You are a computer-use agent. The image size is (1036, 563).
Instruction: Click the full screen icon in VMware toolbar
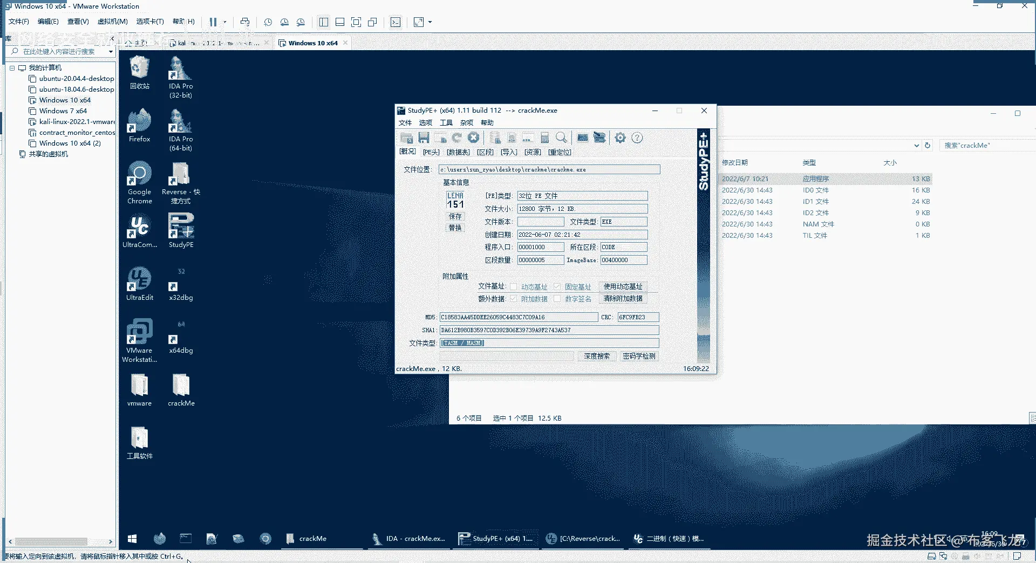[x=356, y=22]
